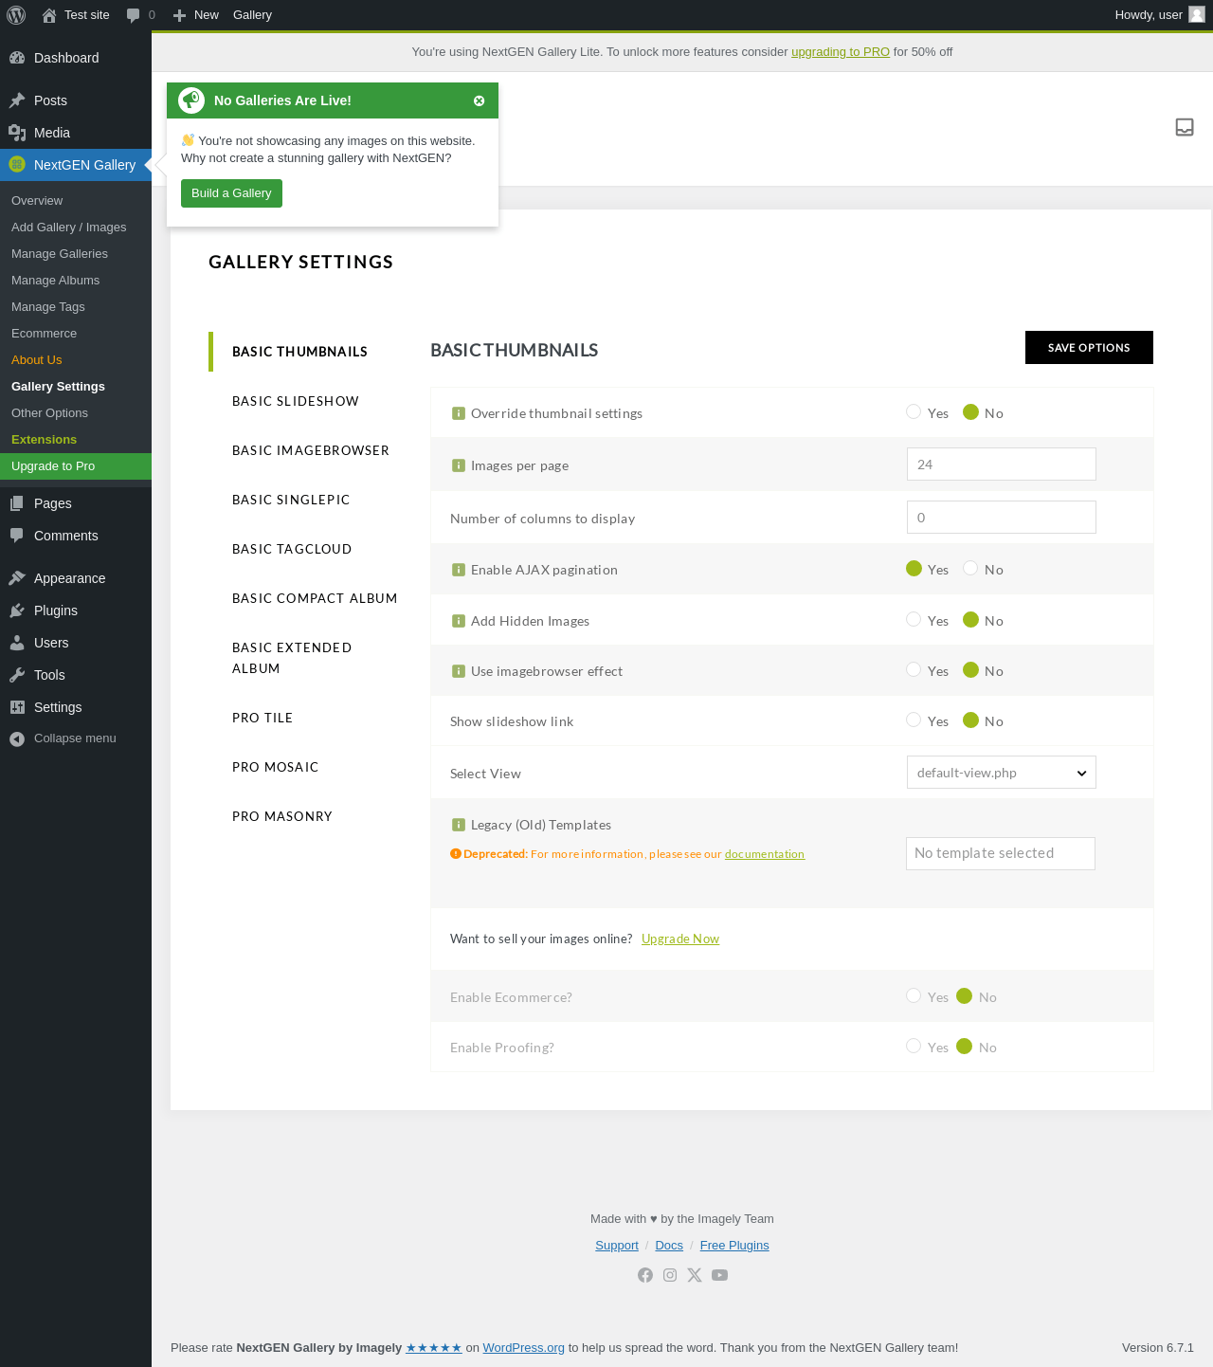This screenshot has width=1213, height=1367.
Task: Click the WordPress logo in admin bar
Action: click(x=16, y=15)
